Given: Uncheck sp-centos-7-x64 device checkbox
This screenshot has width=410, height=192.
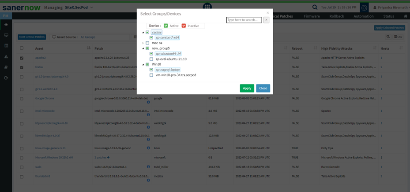Looking at the screenshot, I should [x=151, y=37].
